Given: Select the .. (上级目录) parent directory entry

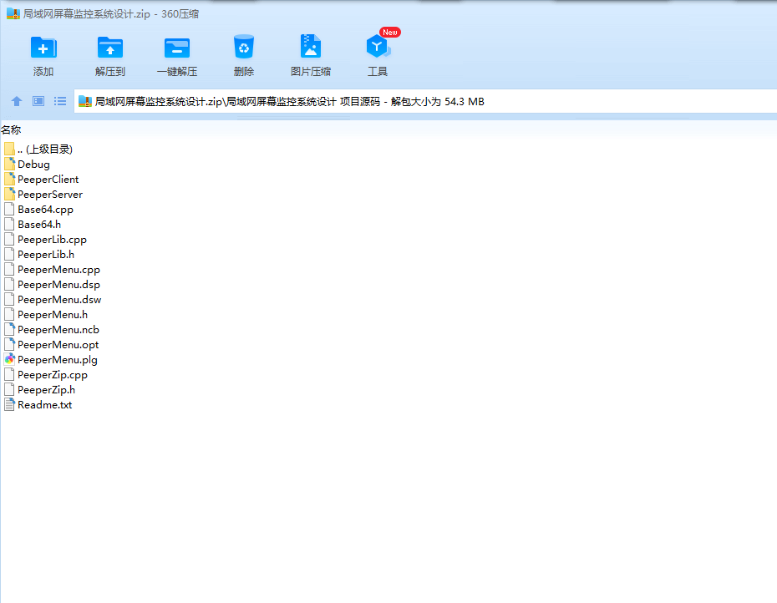Looking at the screenshot, I should [38, 149].
